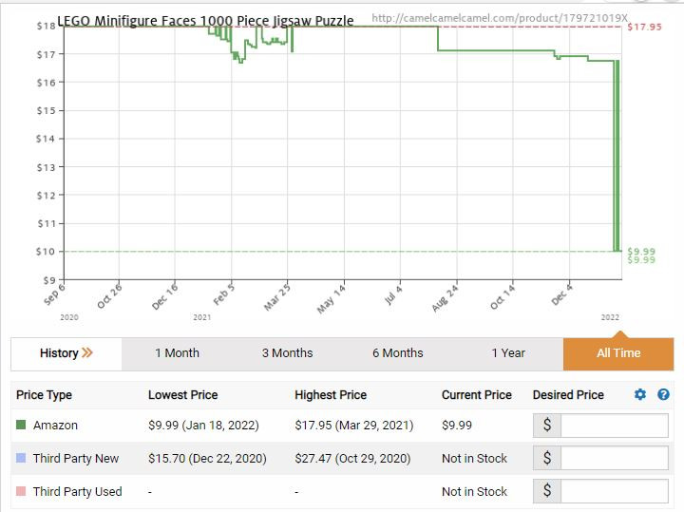Switch to the 3 Months range tab
Image resolution: width=684 pixels, height=512 pixels.
[x=288, y=353]
